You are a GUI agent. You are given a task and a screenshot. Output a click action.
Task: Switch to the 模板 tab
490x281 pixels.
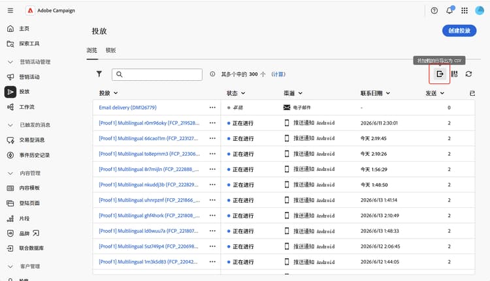[x=110, y=50]
